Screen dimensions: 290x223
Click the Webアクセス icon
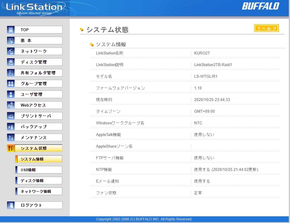pos(11,105)
